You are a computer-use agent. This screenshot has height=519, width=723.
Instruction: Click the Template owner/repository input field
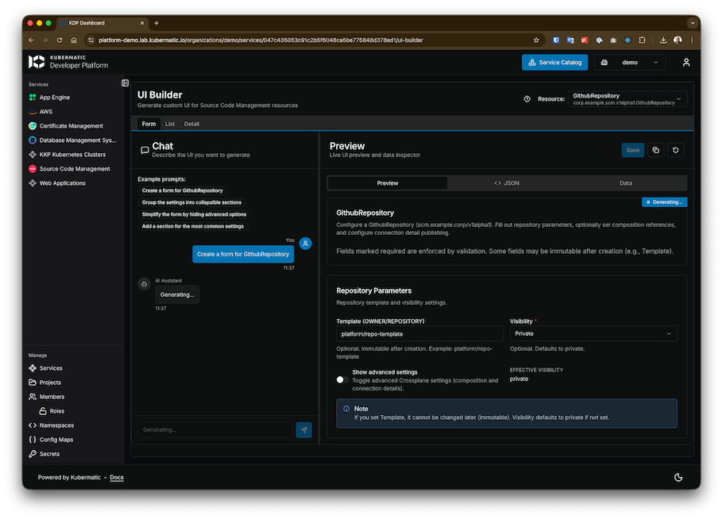coord(416,333)
